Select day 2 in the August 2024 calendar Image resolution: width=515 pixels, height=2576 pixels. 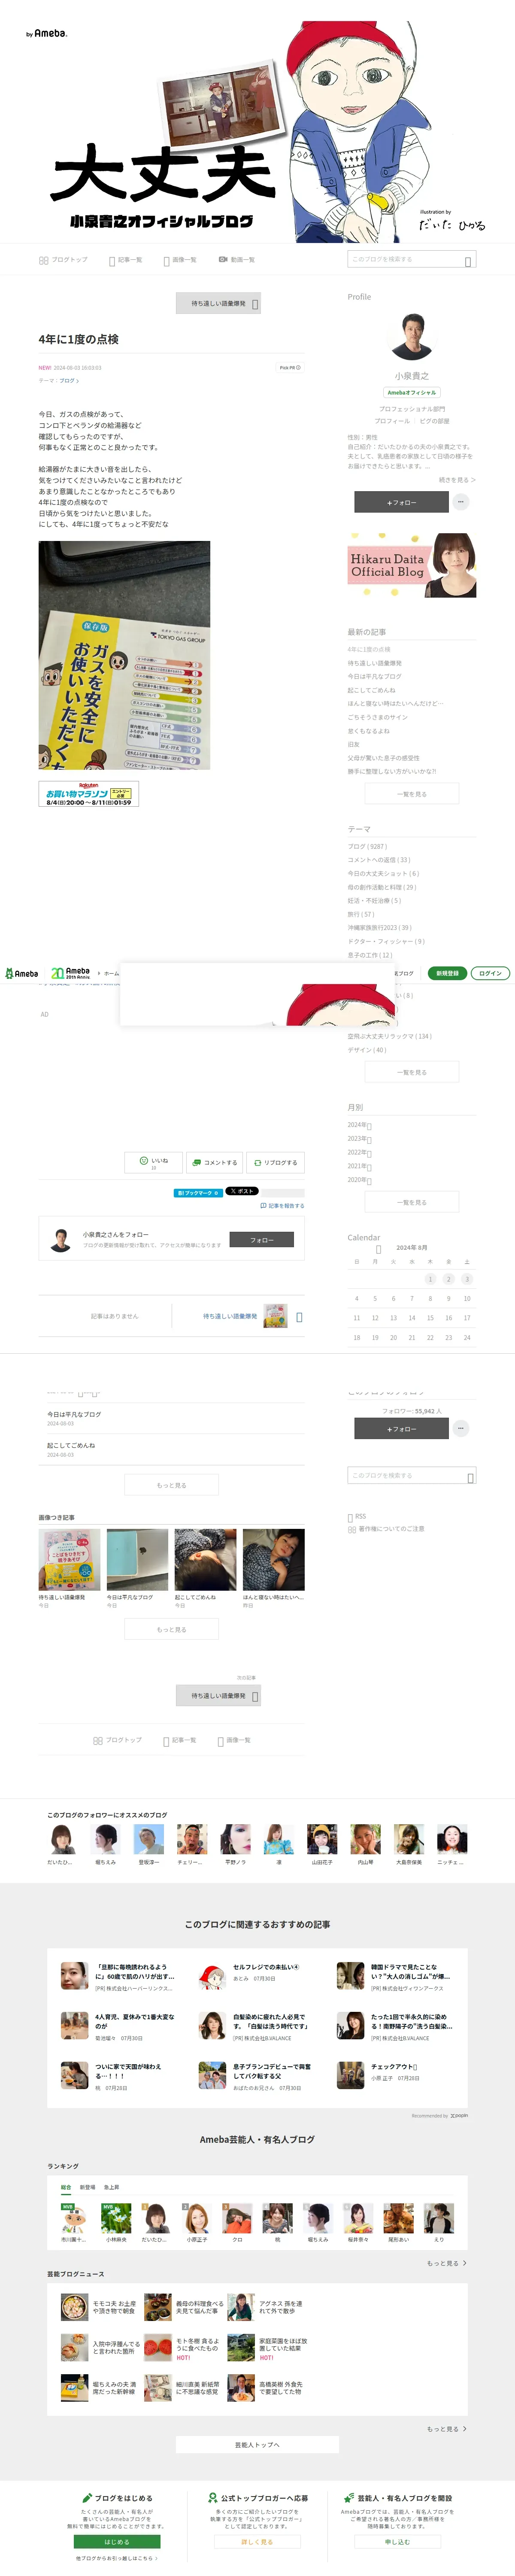[449, 1279]
